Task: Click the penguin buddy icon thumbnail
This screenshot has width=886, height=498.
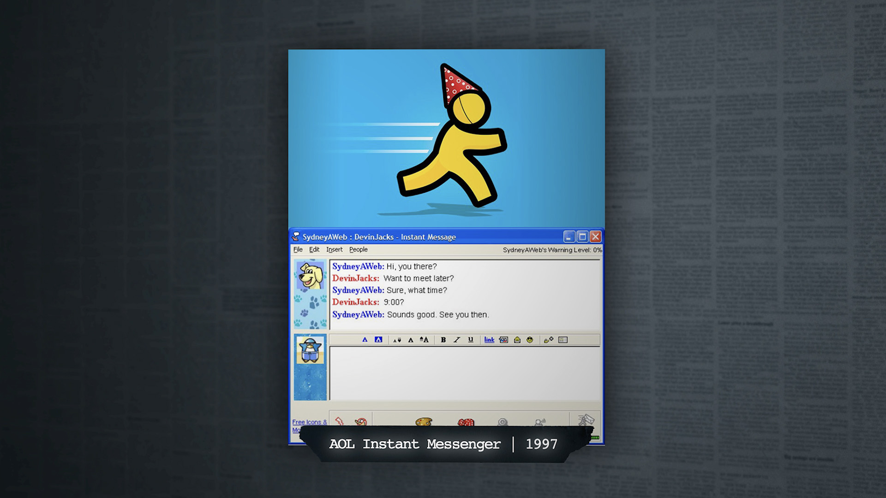Action: [x=310, y=350]
